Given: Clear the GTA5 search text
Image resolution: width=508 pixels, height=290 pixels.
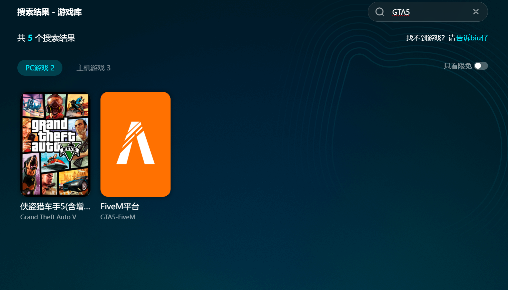Looking at the screenshot, I should click(x=476, y=12).
